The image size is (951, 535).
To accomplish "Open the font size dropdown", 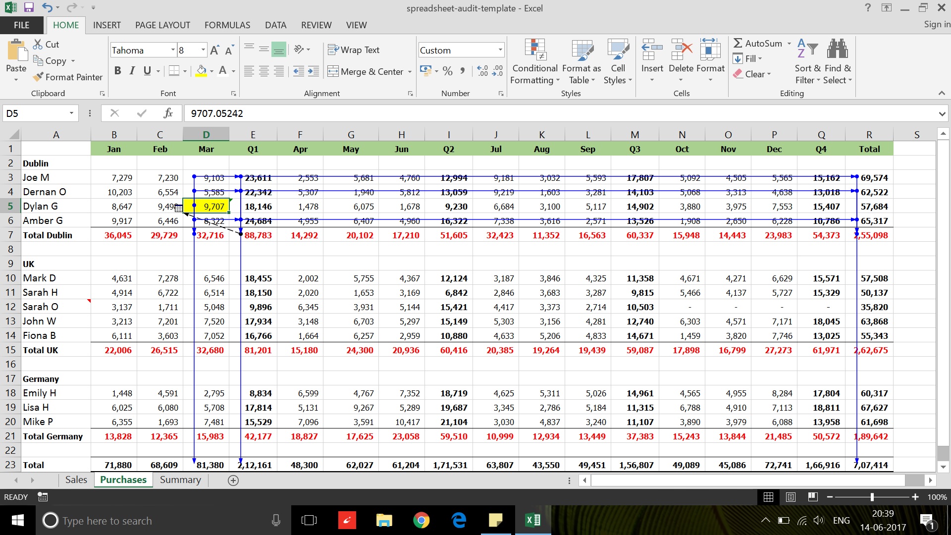I will pyautogui.click(x=203, y=50).
